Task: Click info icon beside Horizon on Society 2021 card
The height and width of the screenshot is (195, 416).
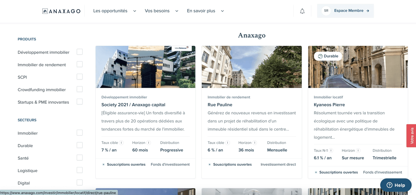Action: 149,143
